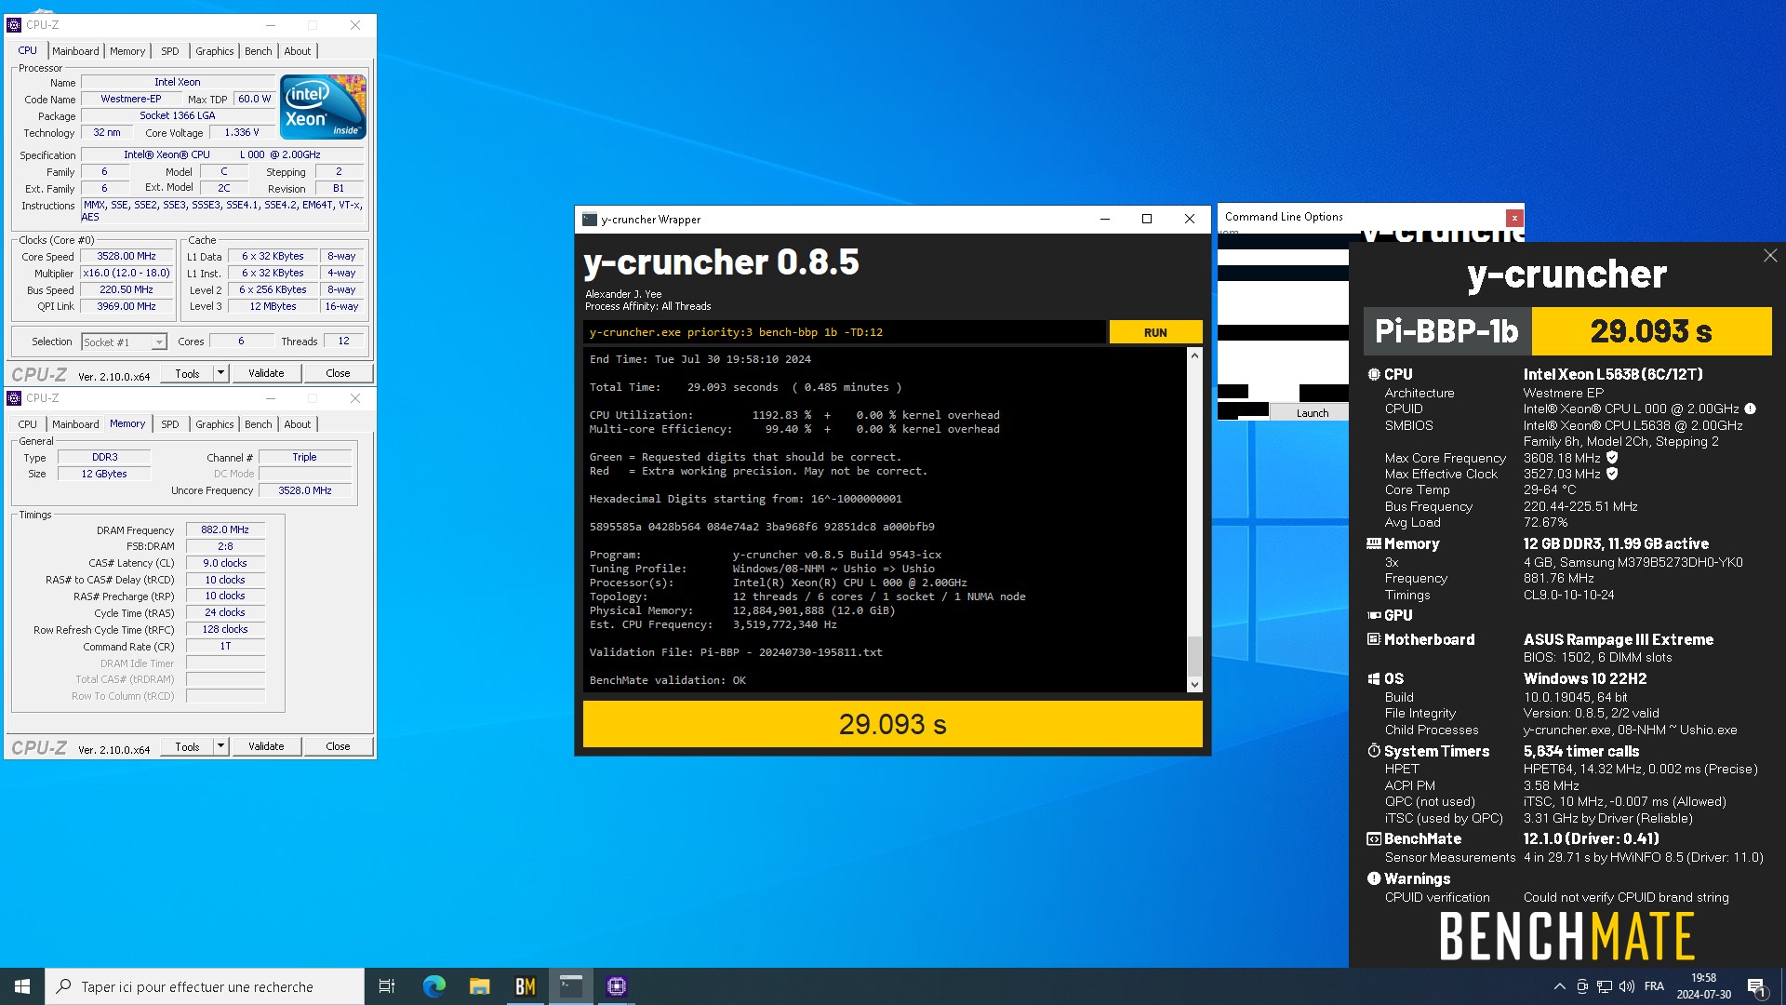Switch to CPU tab in bottom CPU-Z
Image resolution: width=1786 pixels, height=1005 pixels.
[x=28, y=424]
